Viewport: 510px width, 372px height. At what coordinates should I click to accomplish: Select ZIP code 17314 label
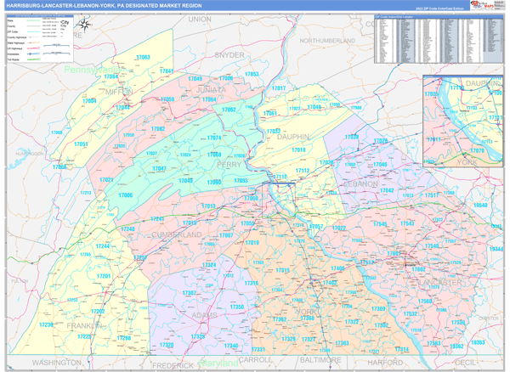tap(402, 349)
